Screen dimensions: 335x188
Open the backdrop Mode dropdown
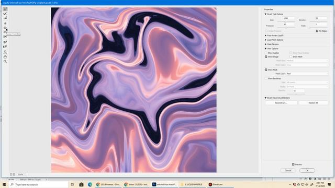pos(307,87)
